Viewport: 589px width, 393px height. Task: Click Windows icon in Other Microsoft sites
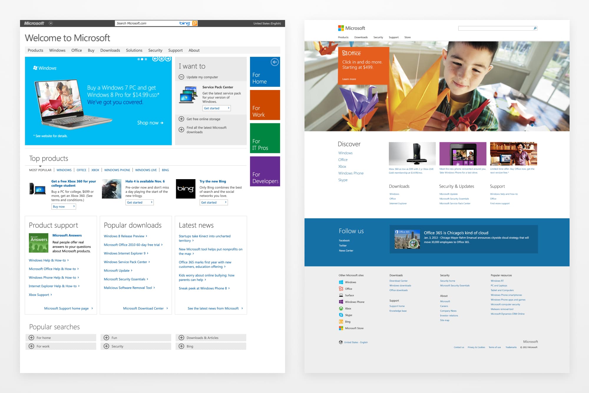coord(341,282)
